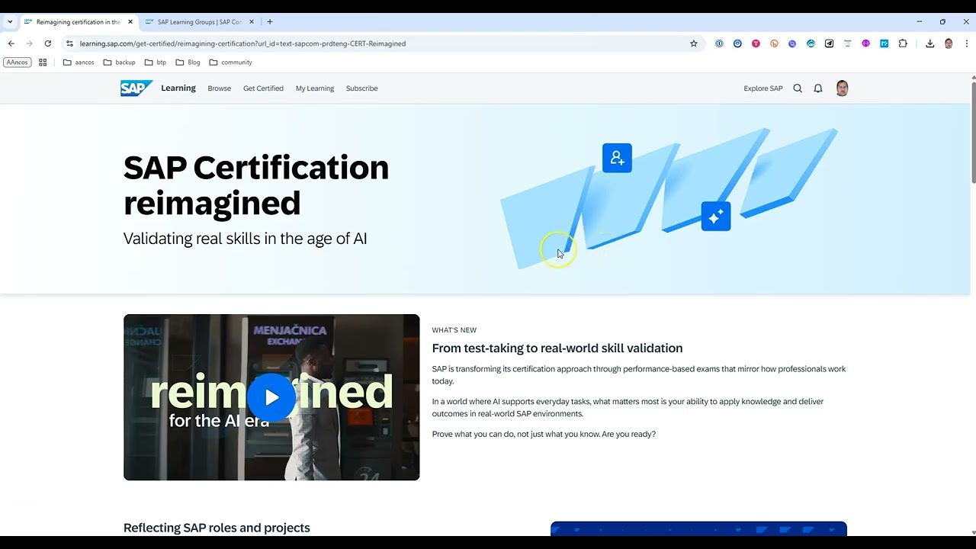Viewport: 976px width, 549px height.
Task: Bookmark this page with the star icon
Action: (694, 43)
